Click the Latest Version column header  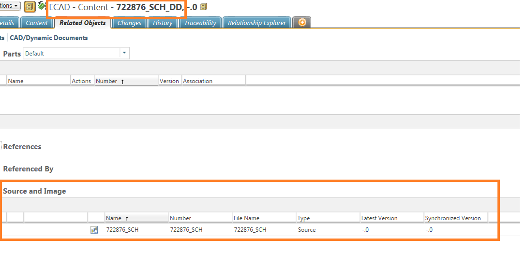pyautogui.click(x=392, y=218)
